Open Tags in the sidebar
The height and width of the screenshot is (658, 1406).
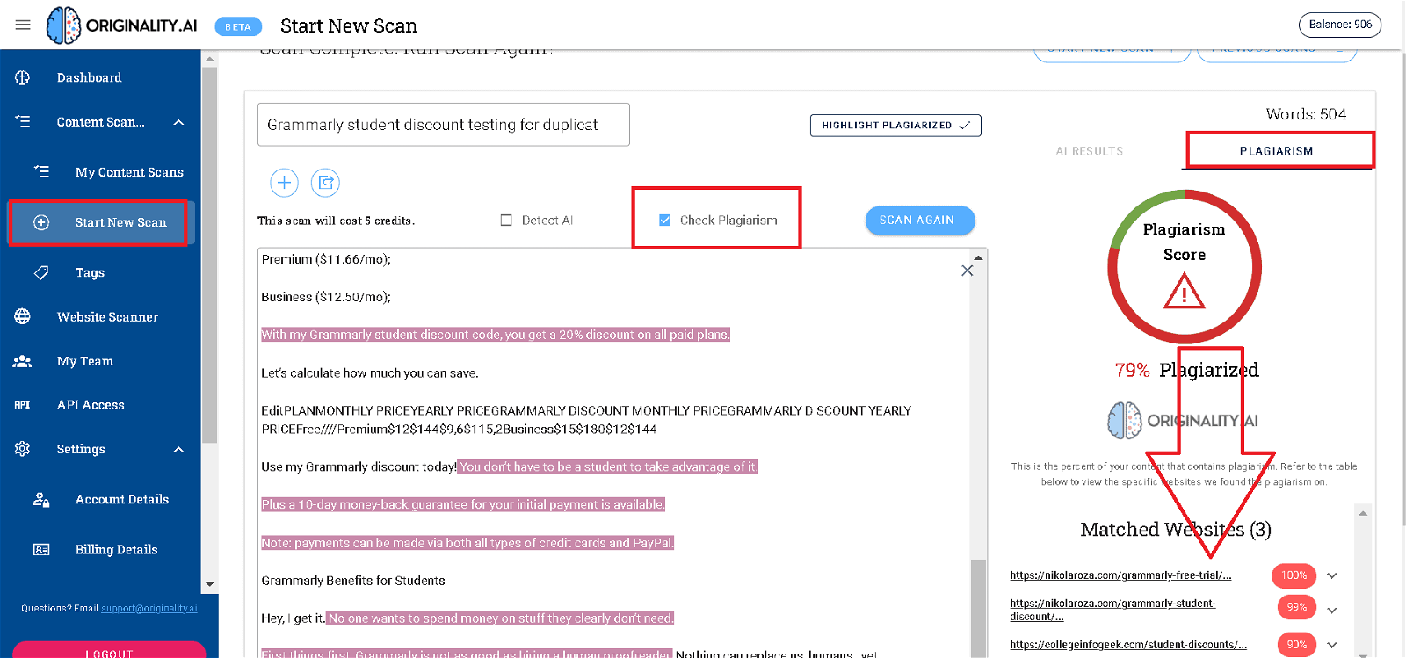coord(90,272)
